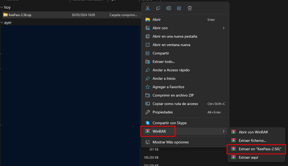Click the 'hoy' group label

click(x=7, y=7)
